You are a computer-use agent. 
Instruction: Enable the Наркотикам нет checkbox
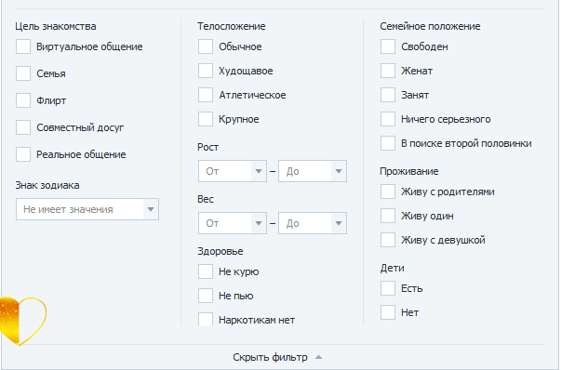click(206, 319)
